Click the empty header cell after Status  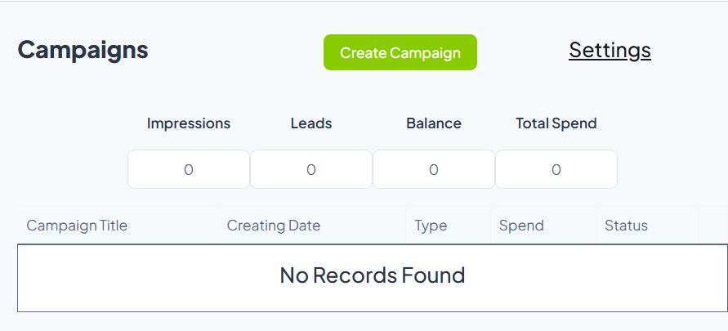(713, 225)
